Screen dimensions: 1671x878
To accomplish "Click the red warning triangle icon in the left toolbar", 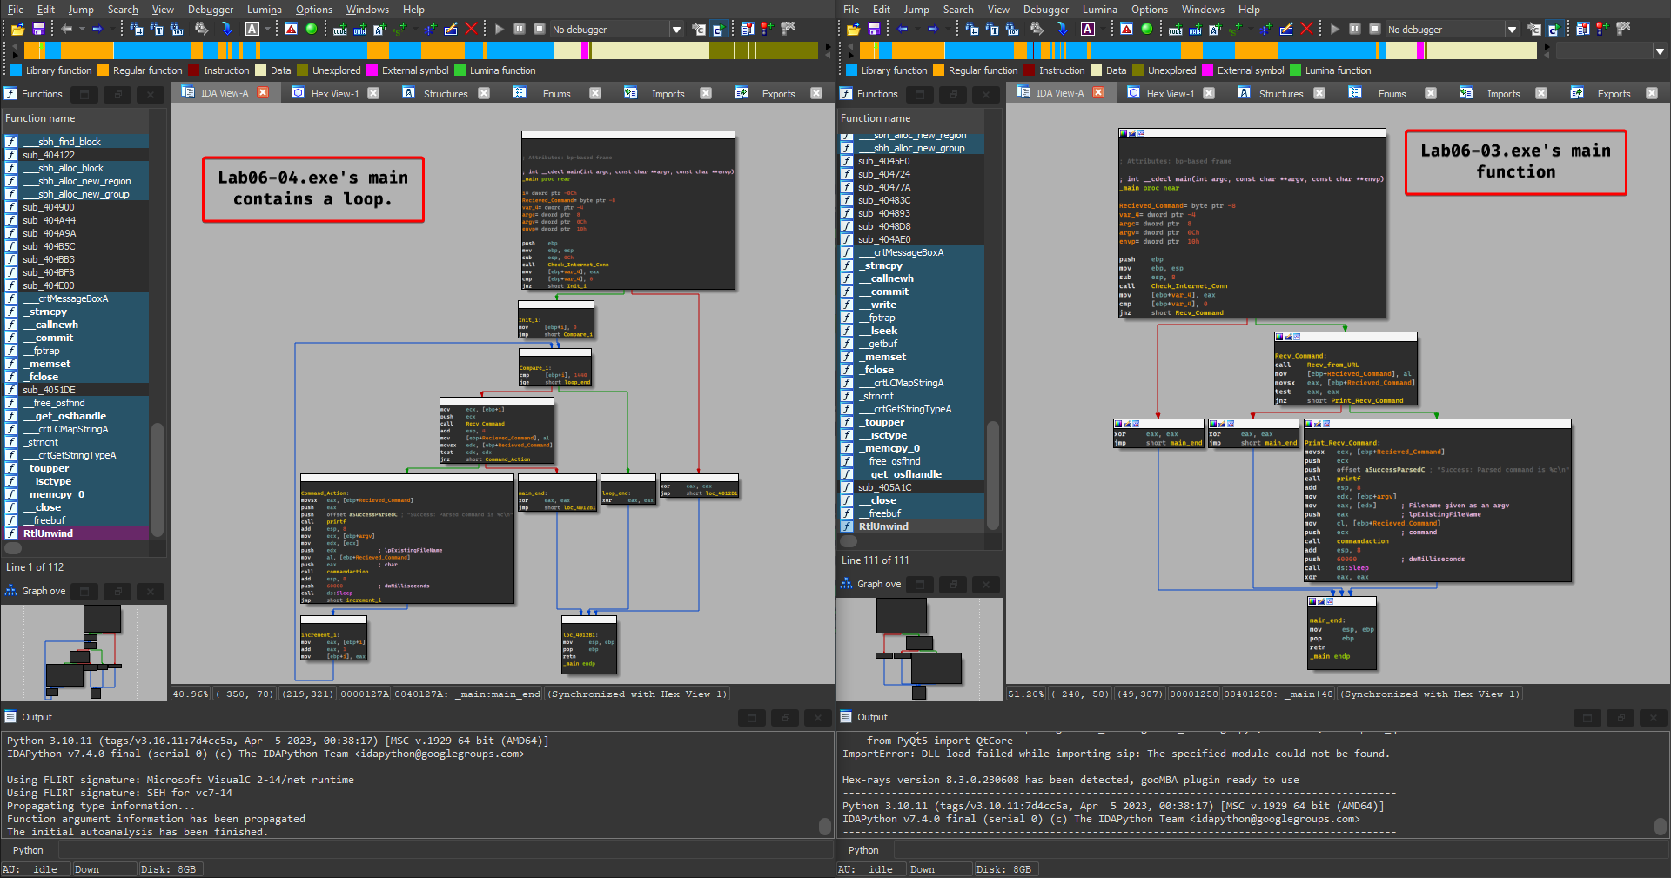I will click(291, 29).
